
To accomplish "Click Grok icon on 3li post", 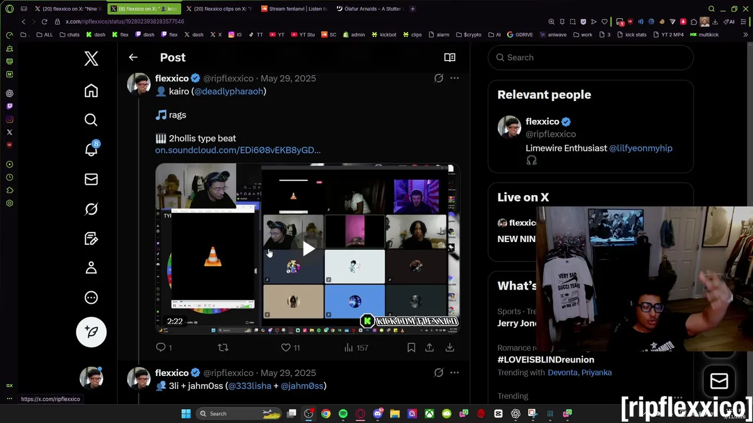I will [x=439, y=372].
